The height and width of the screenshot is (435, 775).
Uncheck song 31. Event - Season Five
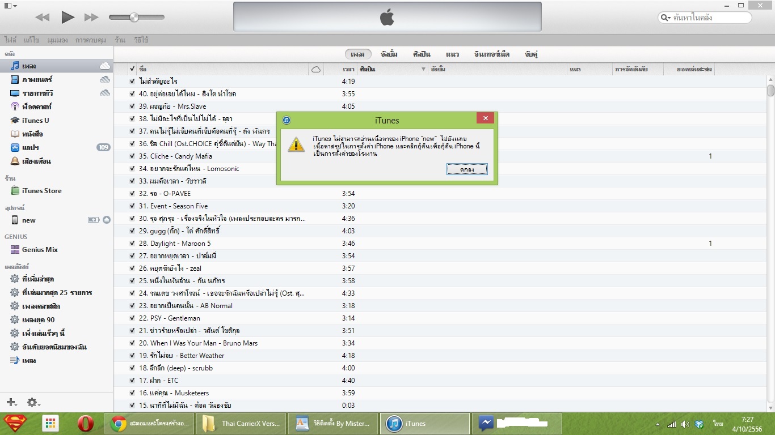pos(132,206)
